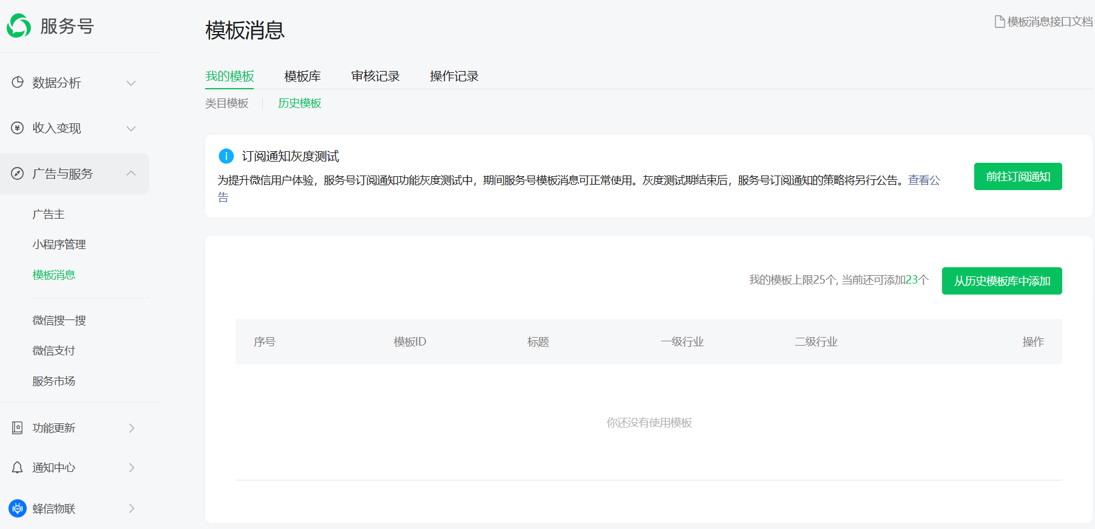This screenshot has height=529, width=1095.
Task: Click the 前往订阅通知 button
Action: pyautogui.click(x=1018, y=176)
